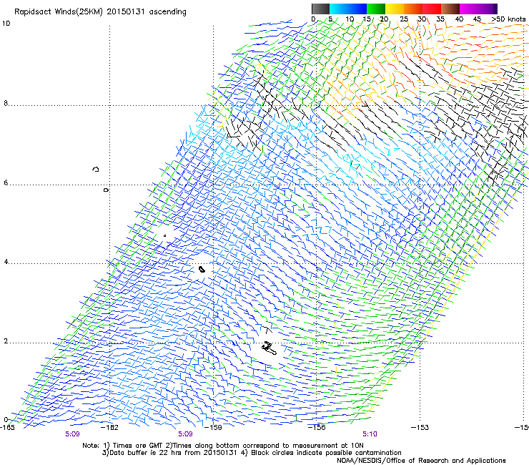529x465 pixels.
Task: Click the magenta 40-45 knots legend segment
Action: (x=469, y=9)
